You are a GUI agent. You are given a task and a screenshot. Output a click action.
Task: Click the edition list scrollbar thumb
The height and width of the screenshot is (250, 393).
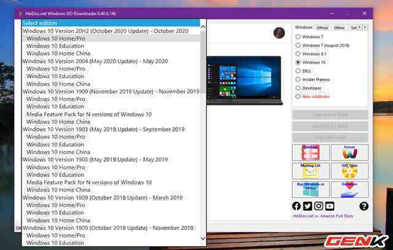(203, 61)
